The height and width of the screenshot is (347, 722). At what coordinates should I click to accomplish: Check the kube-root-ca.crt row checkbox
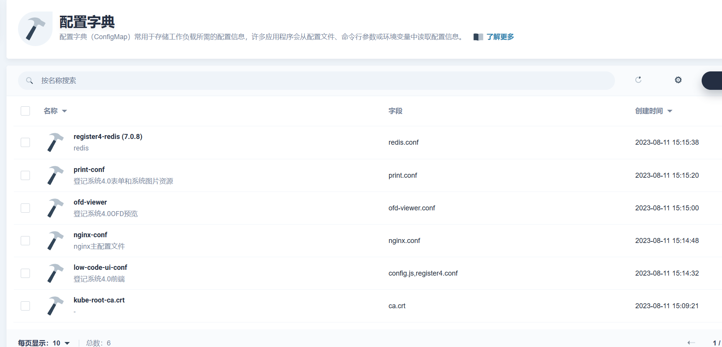pyautogui.click(x=25, y=306)
